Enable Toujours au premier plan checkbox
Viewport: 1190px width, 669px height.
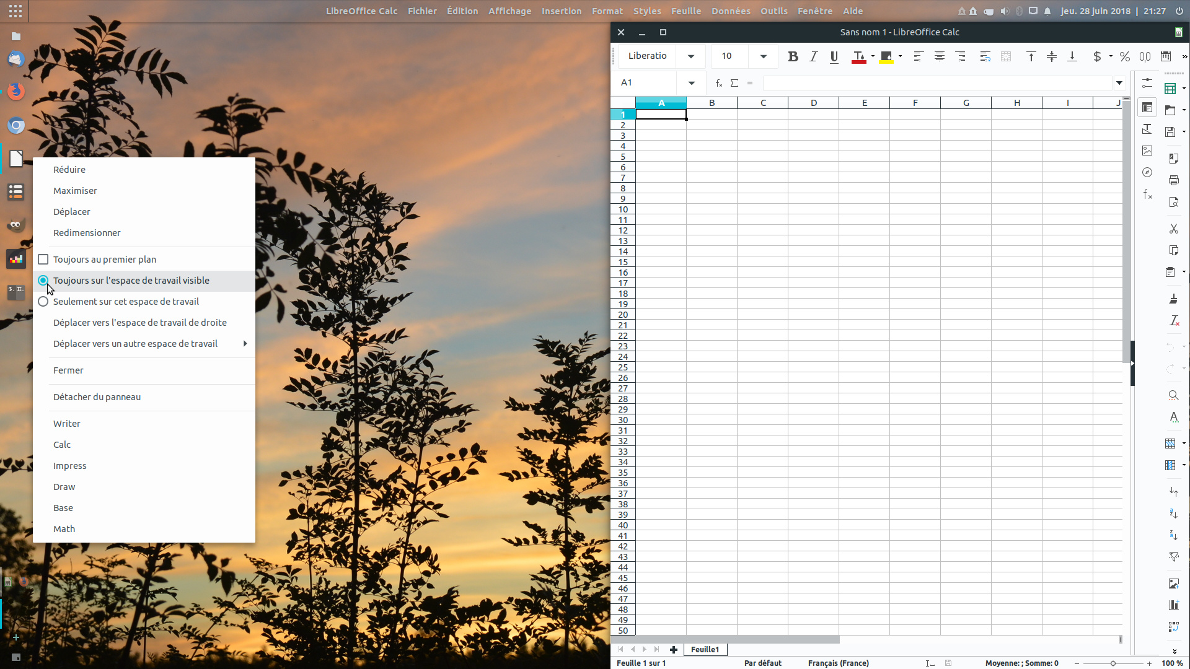coord(43,260)
